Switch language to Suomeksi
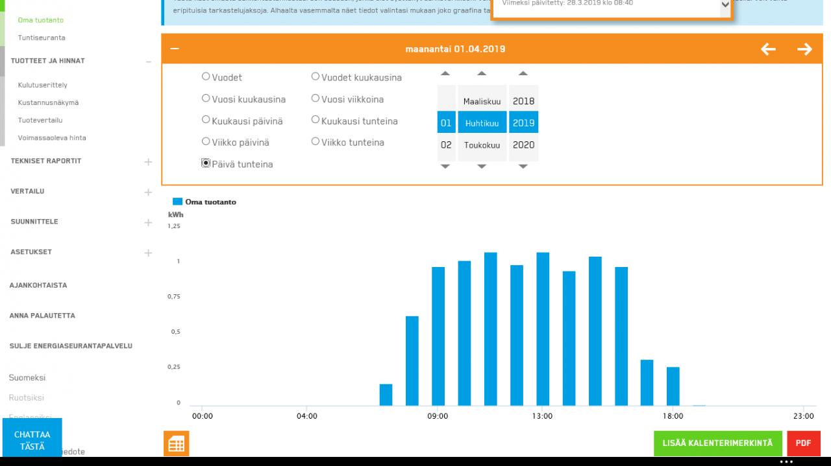The width and height of the screenshot is (831, 466). [27, 378]
